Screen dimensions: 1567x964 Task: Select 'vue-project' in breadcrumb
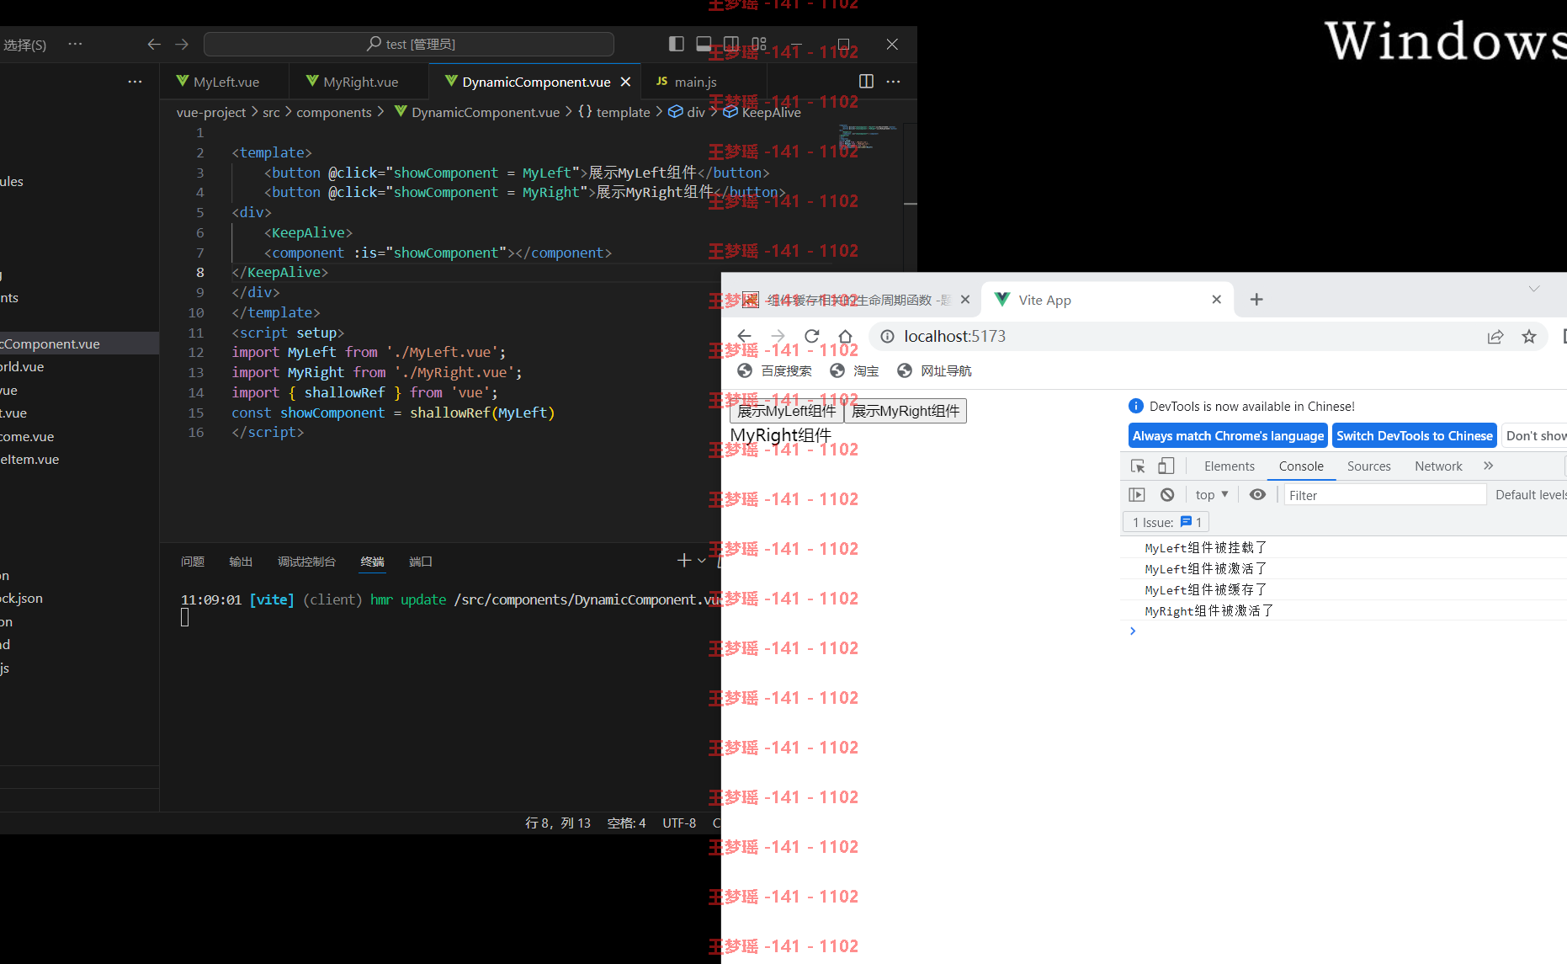[x=211, y=112]
